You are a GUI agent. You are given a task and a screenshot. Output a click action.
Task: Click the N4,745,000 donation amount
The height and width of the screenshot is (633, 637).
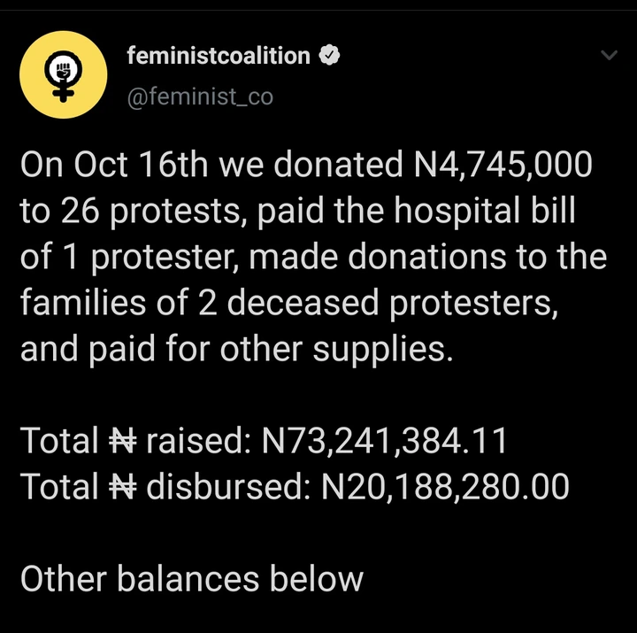point(503,166)
